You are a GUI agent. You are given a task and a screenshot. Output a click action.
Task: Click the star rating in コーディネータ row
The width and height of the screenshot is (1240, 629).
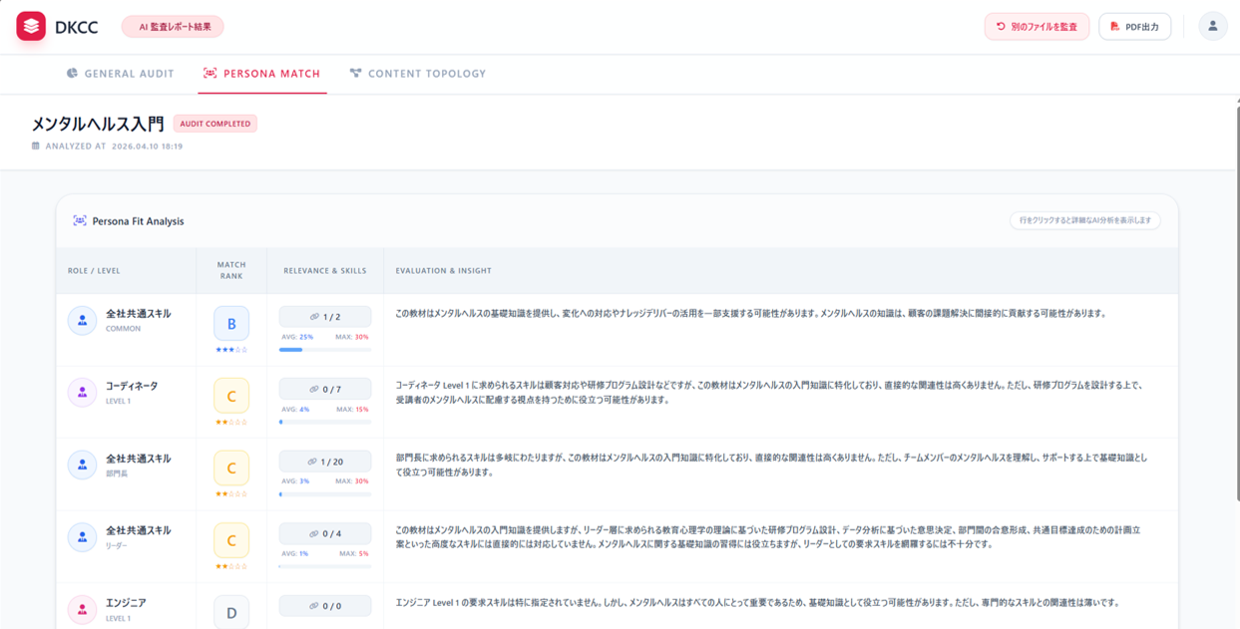click(x=231, y=422)
